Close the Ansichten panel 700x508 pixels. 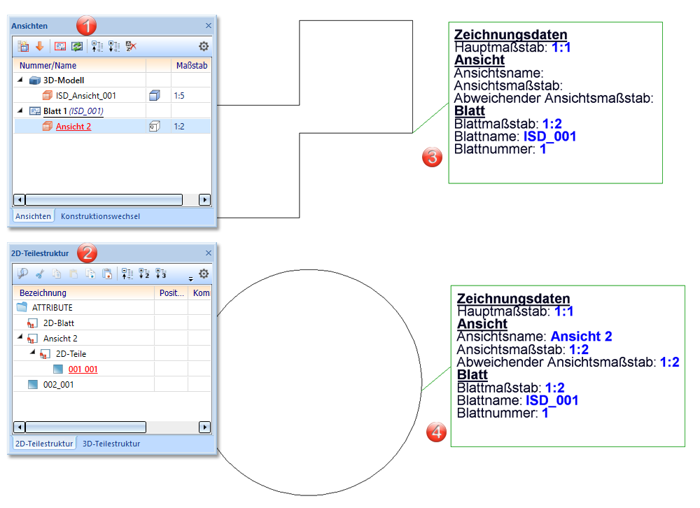click(x=209, y=25)
